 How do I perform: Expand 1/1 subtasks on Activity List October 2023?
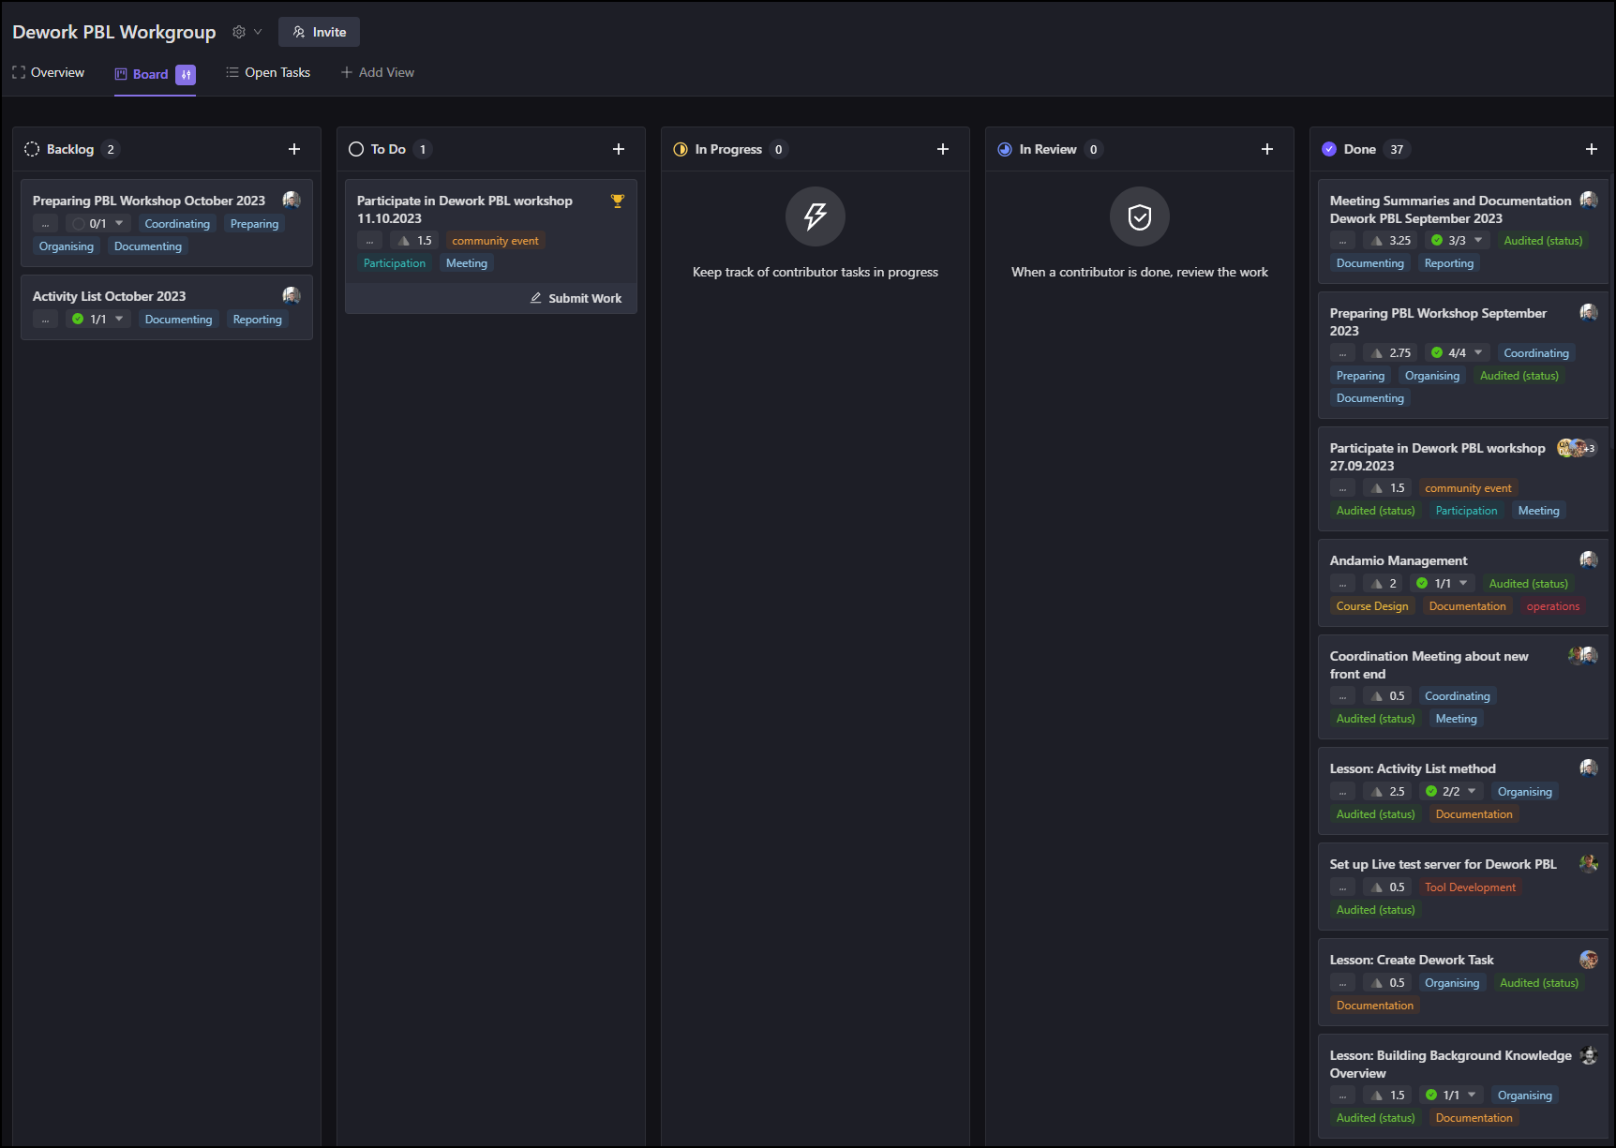click(x=97, y=320)
